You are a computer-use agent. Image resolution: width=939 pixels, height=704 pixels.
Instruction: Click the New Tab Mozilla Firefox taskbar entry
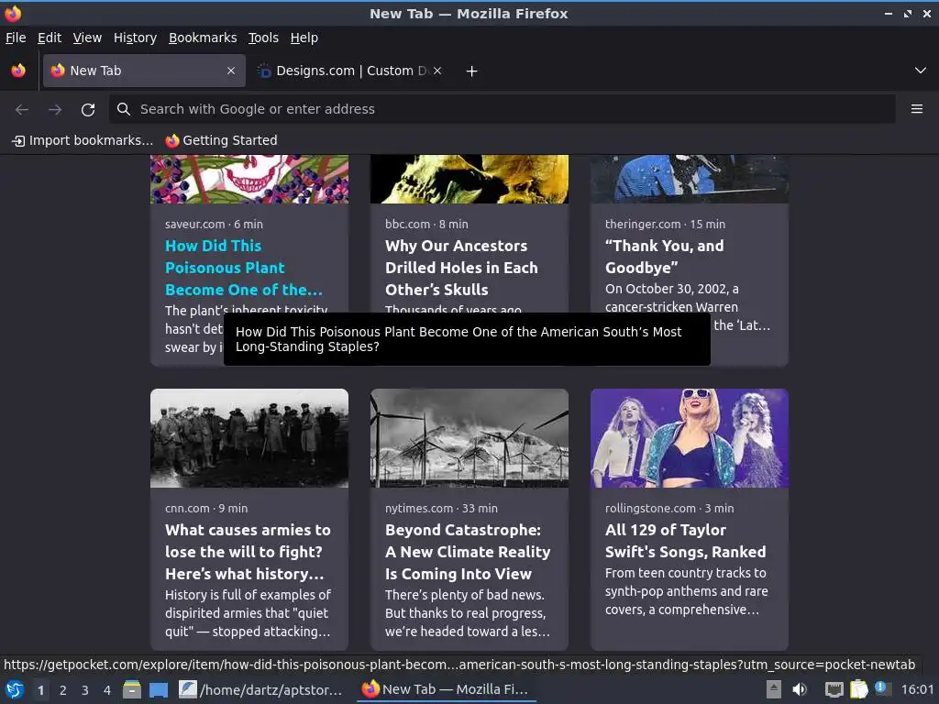pyautogui.click(x=446, y=689)
